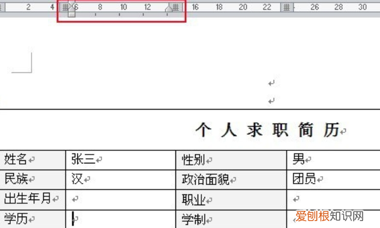
Task: Click the empty cell beside 学历
Action: click(120, 219)
